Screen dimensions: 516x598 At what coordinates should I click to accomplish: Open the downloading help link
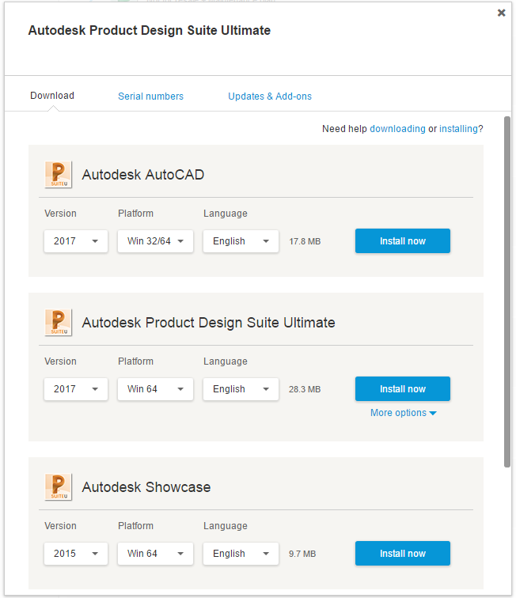coord(397,129)
